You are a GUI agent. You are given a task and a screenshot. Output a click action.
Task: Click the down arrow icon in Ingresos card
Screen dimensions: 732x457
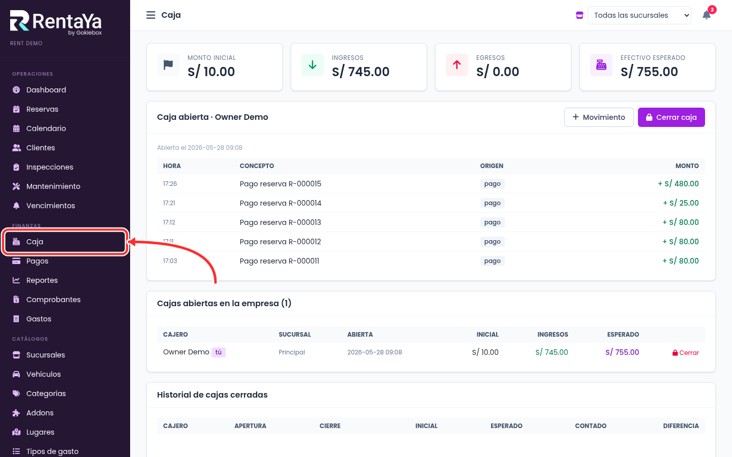point(313,65)
